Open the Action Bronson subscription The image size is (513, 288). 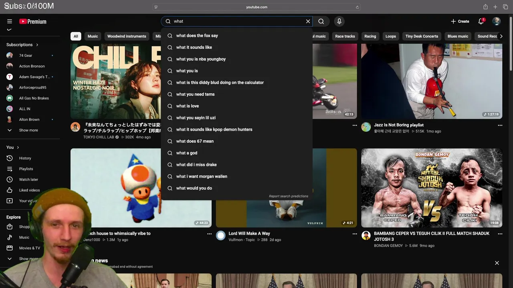[30, 66]
